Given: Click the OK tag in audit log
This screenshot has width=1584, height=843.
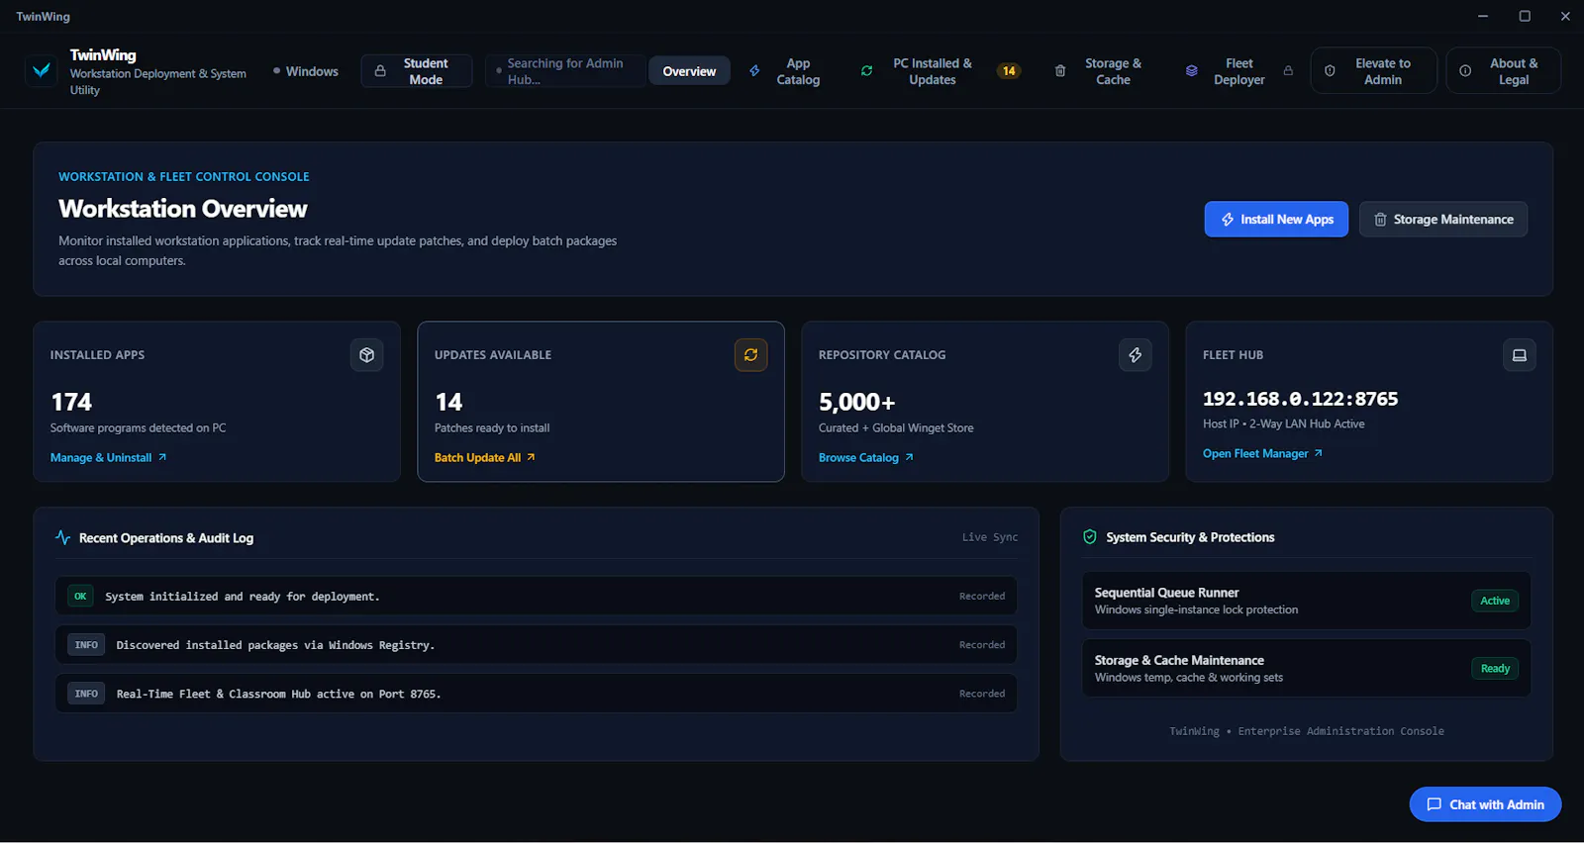Looking at the screenshot, I should 80,596.
